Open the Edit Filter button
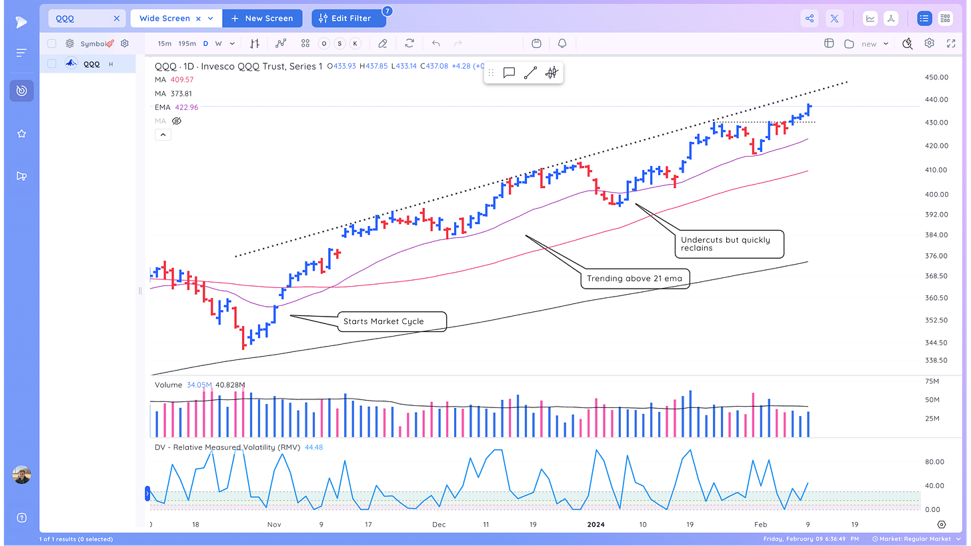 (x=349, y=19)
